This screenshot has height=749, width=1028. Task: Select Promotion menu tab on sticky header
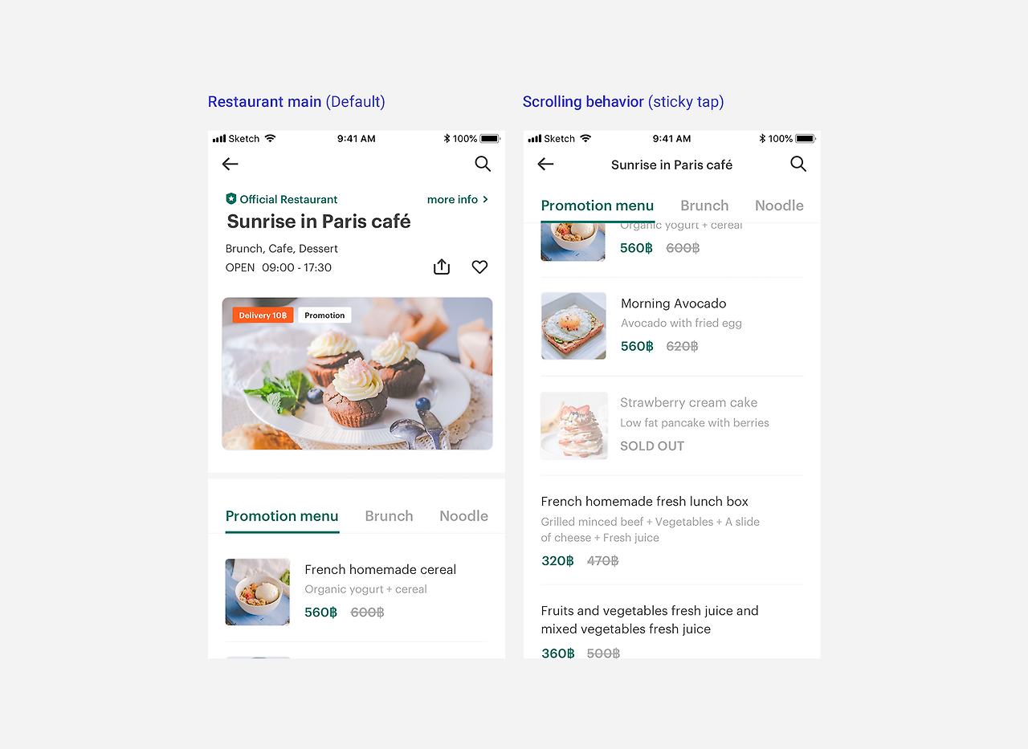(x=598, y=206)
